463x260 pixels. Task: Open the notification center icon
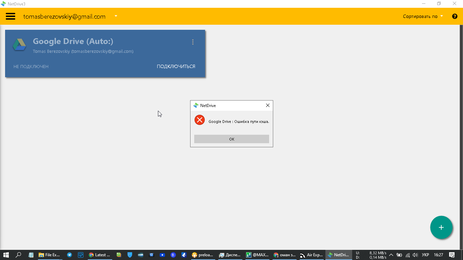coord(451,255)
